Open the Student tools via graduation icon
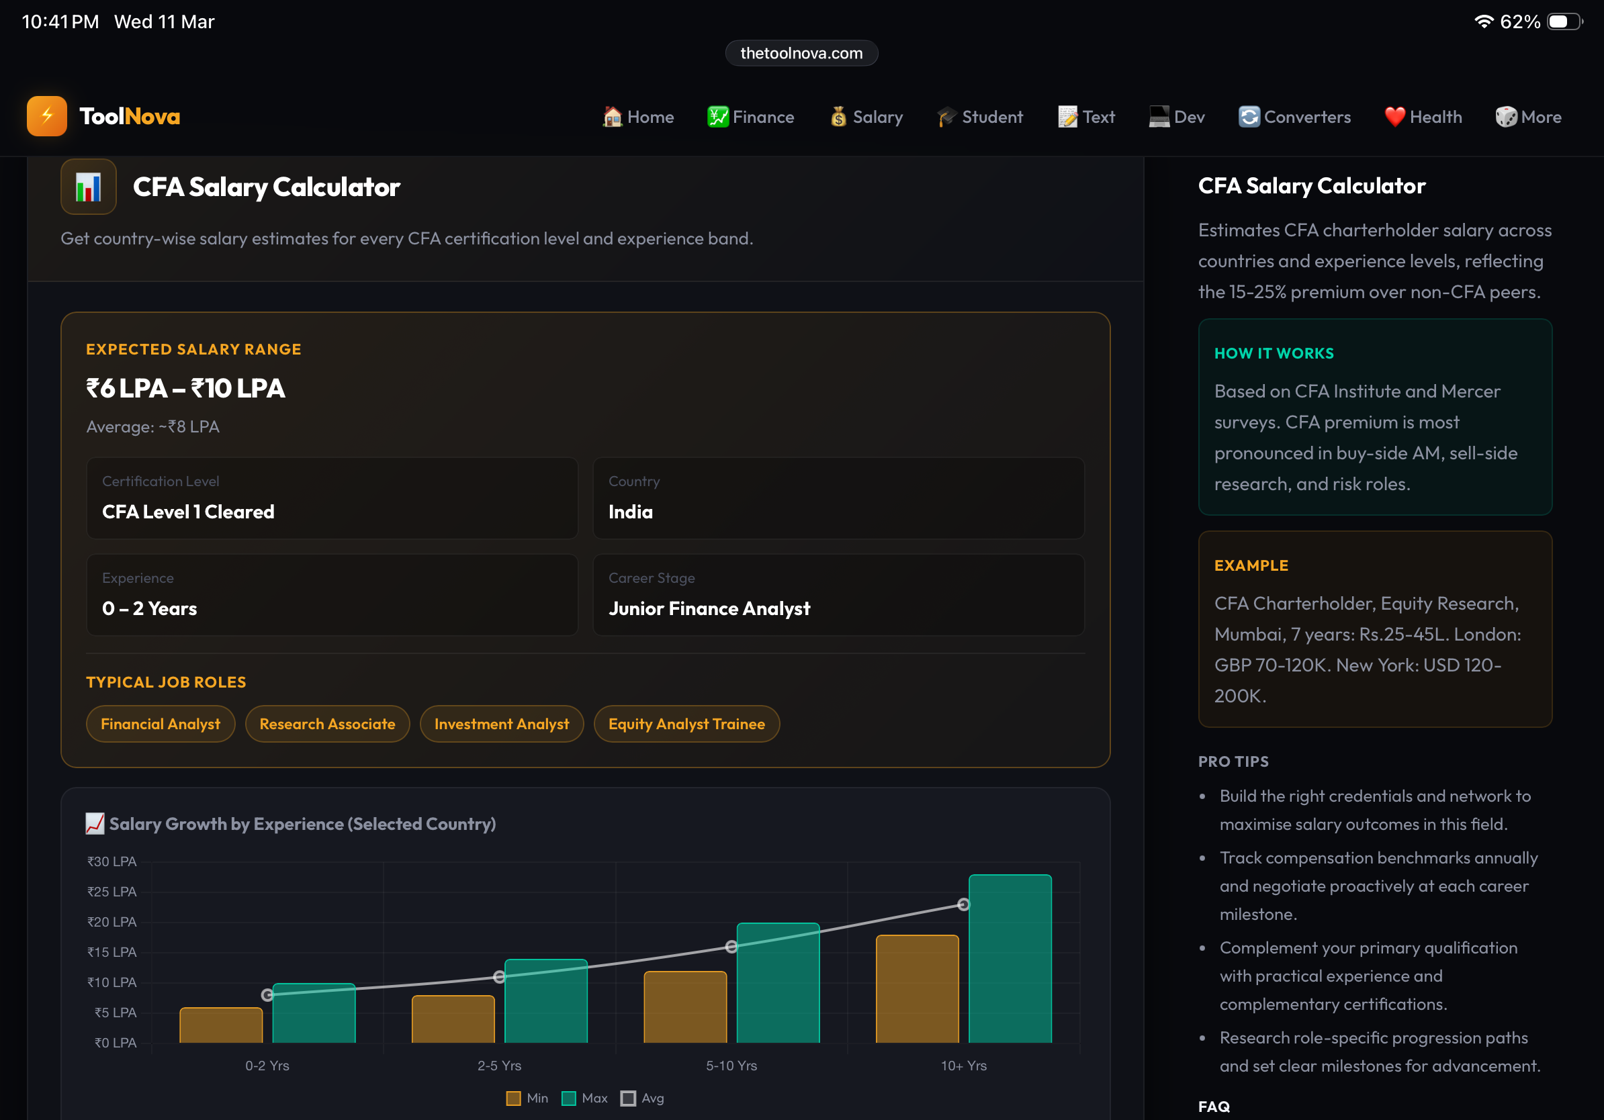This screenshot has height=1120, width=1604. 946,117
